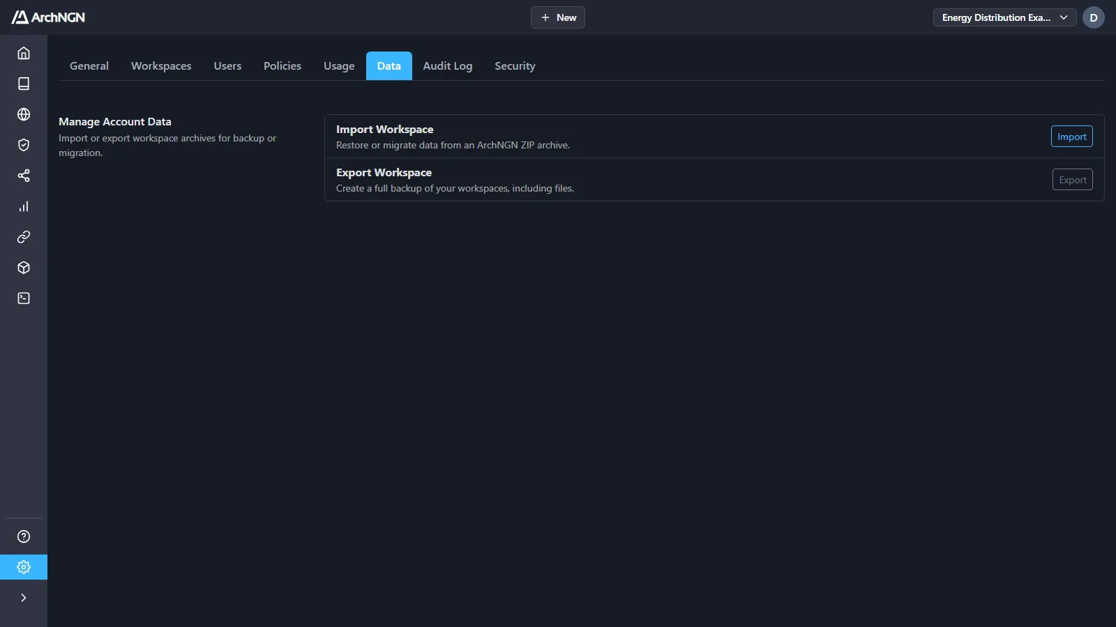This screenshot has width=1116, height=627.
Task: Open the book library sidebar icon
Action: pos(24,84)
